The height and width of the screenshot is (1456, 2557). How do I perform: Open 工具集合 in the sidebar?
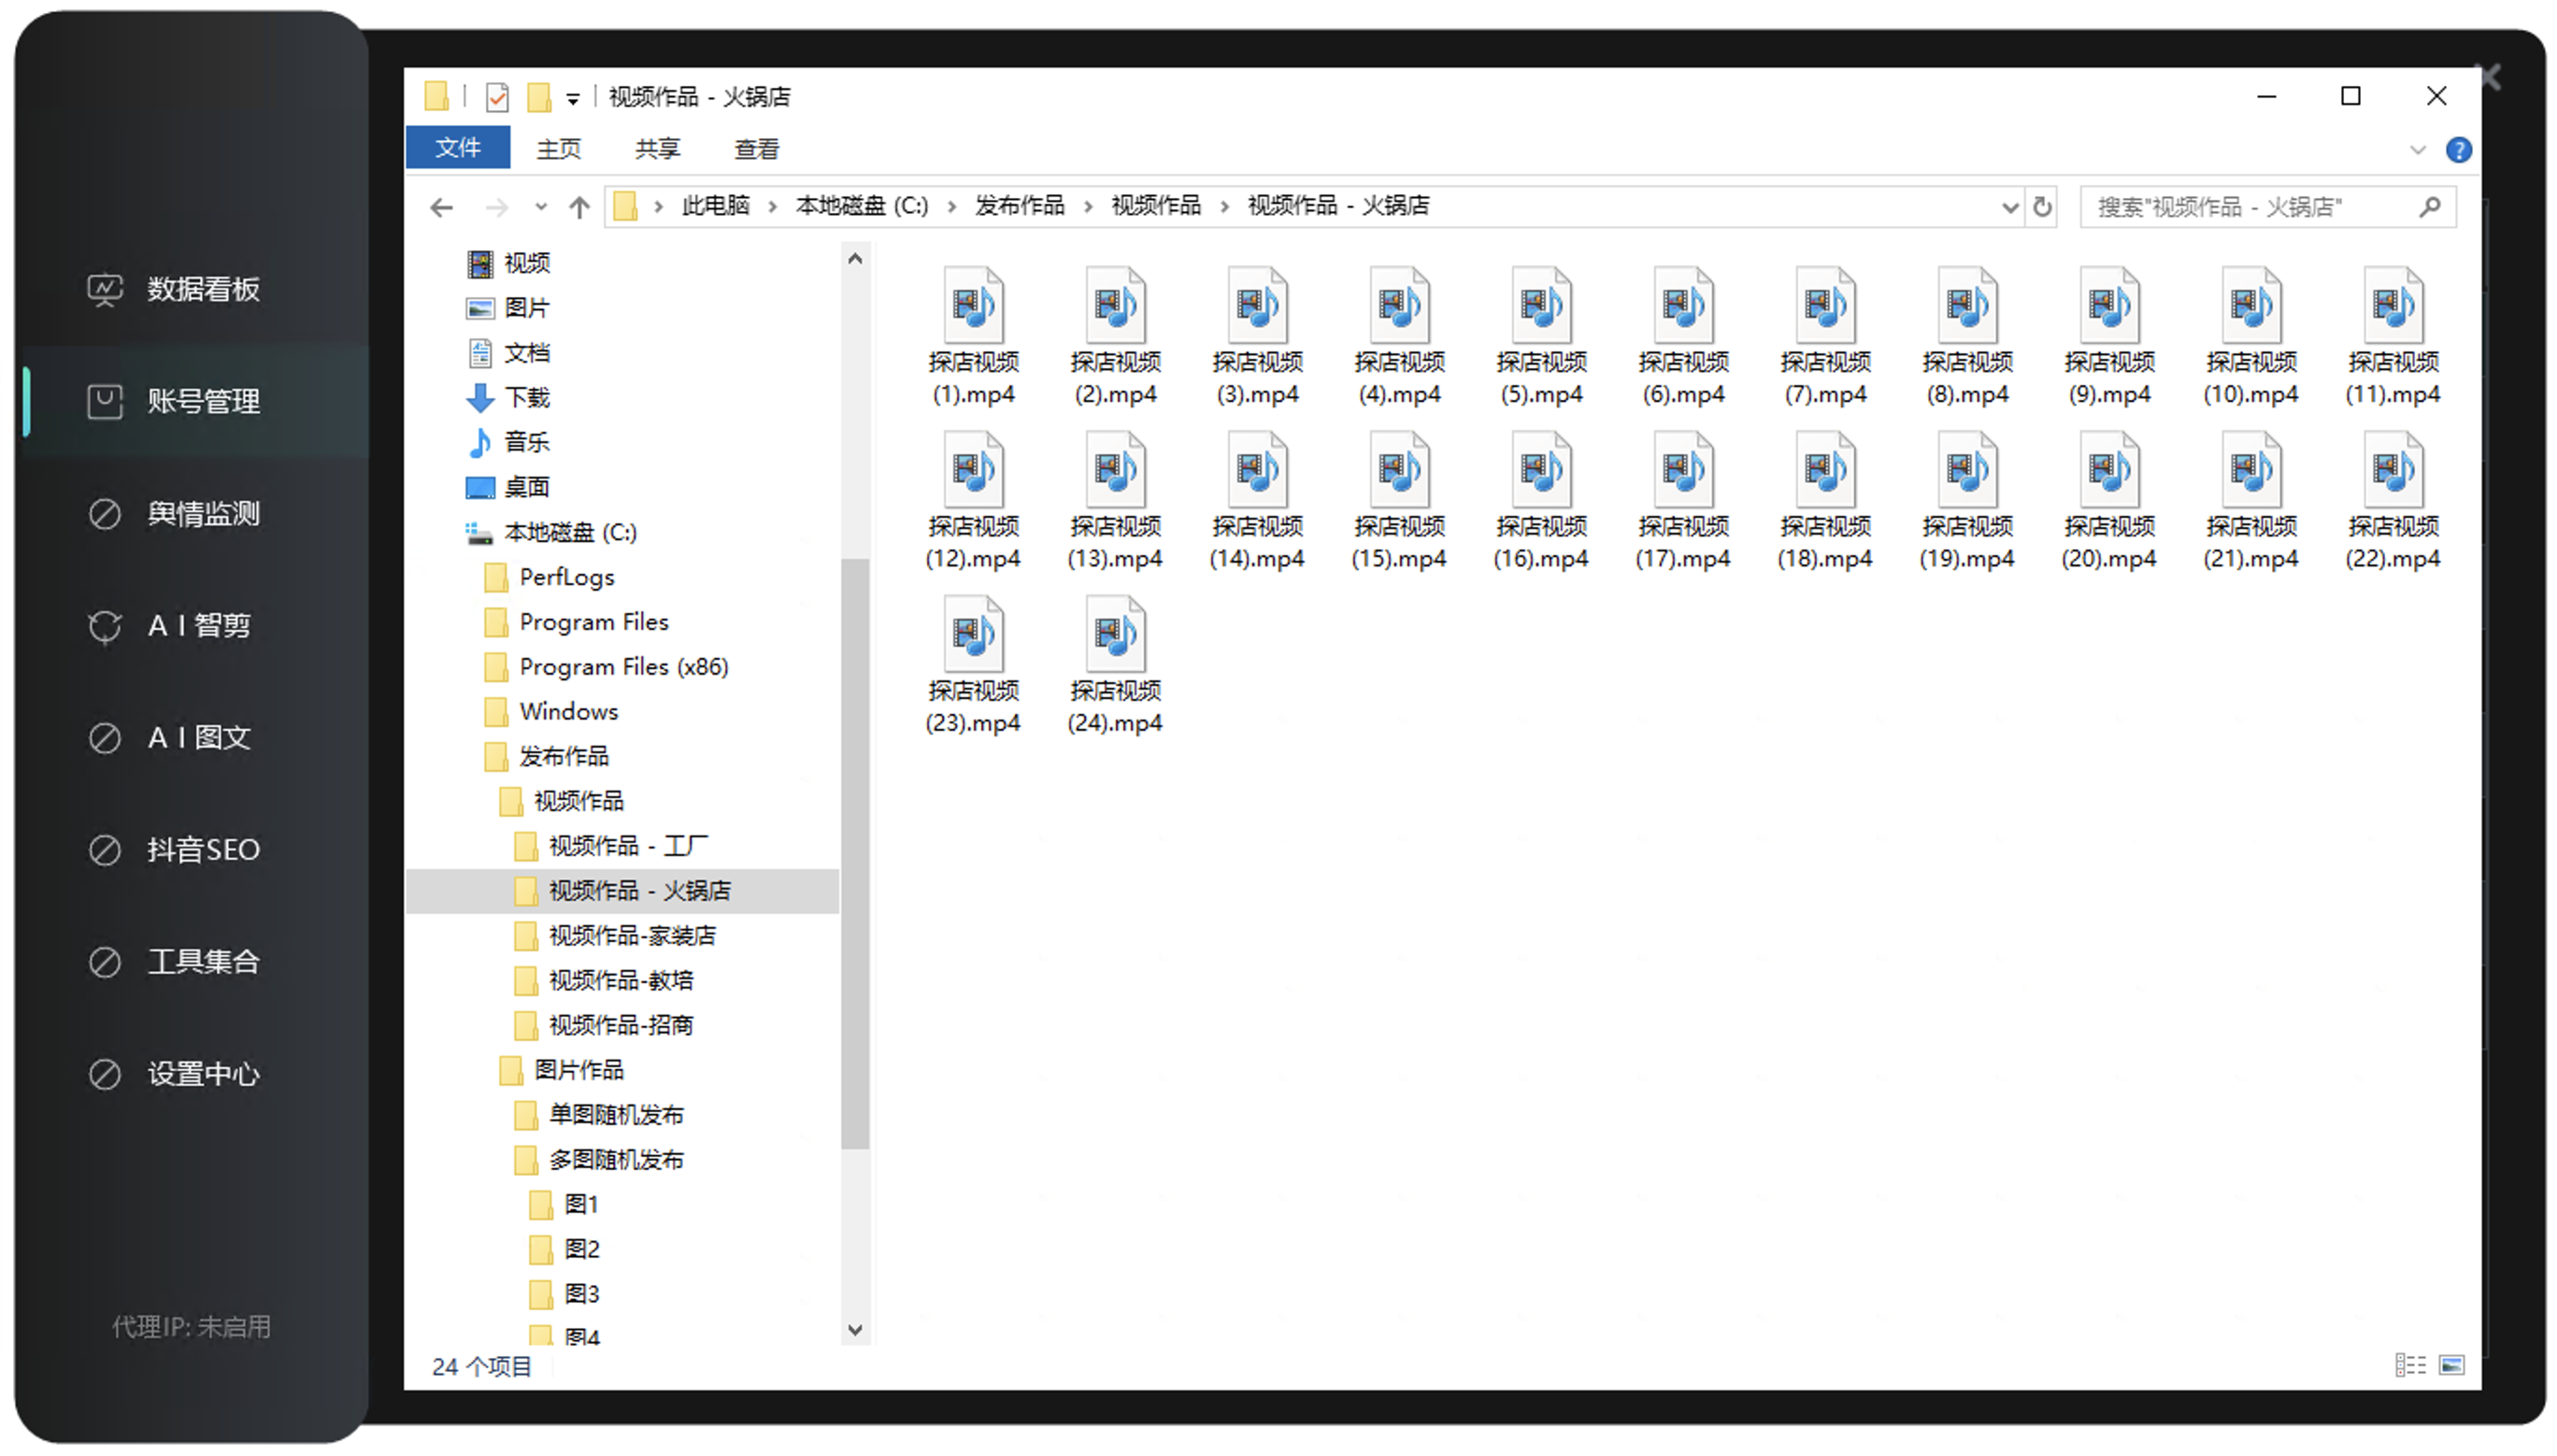pos(174,961)
